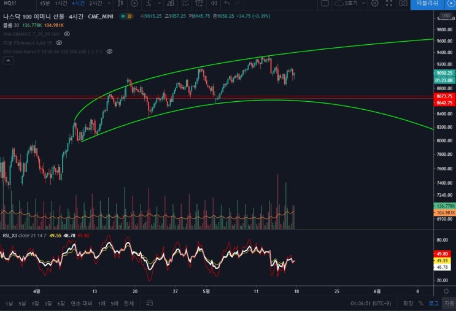Open the dropdown arrow beside indicators fx
Viewport: 456px width, 311px height.
click(x=160, y=3)
